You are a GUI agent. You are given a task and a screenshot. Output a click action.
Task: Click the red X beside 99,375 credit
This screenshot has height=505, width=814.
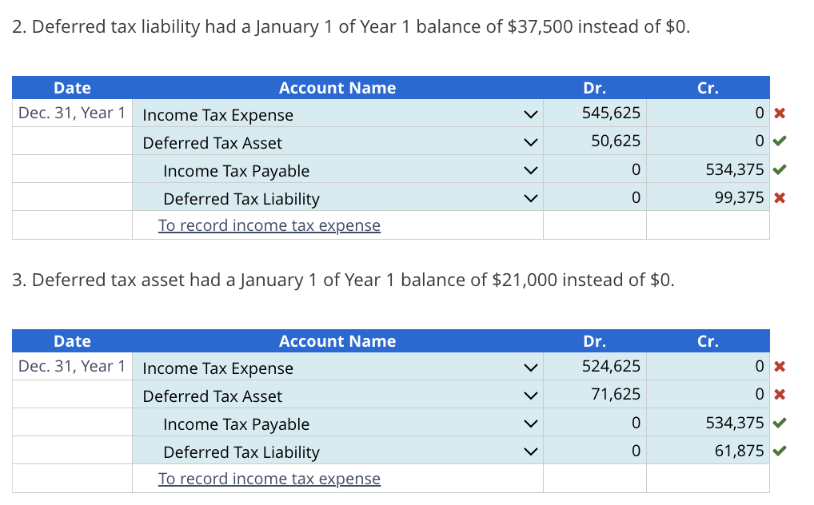pos(780,198)
